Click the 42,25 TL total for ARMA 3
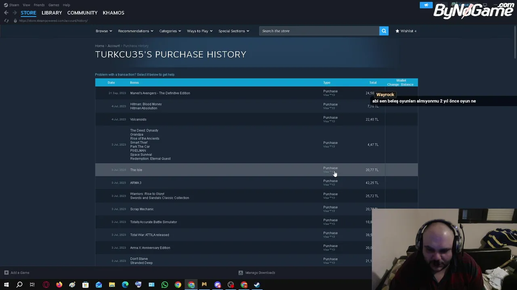This screenshot has height=290, width=517. tap(372, 183)
